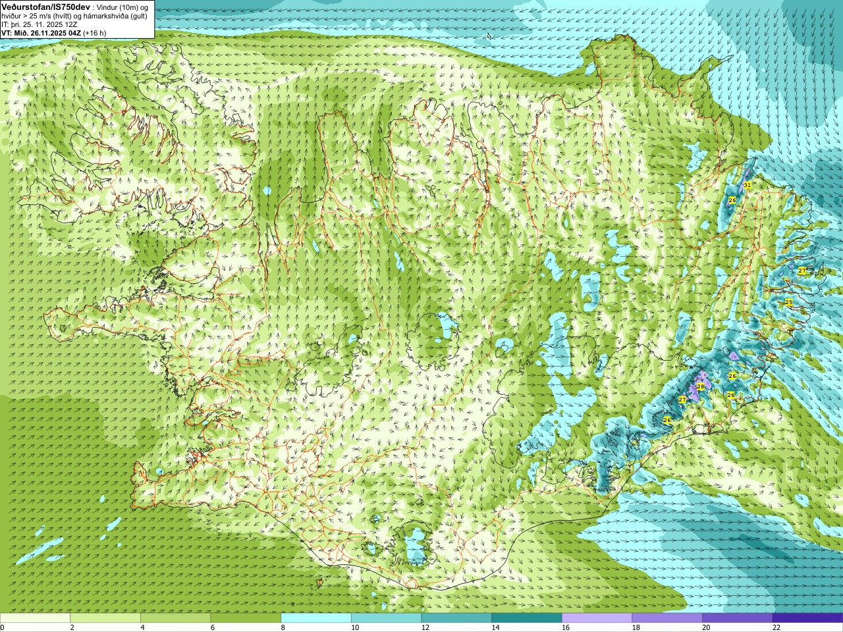Click the turquoise 10–12 m/s legend swatch

click(386, 618)
